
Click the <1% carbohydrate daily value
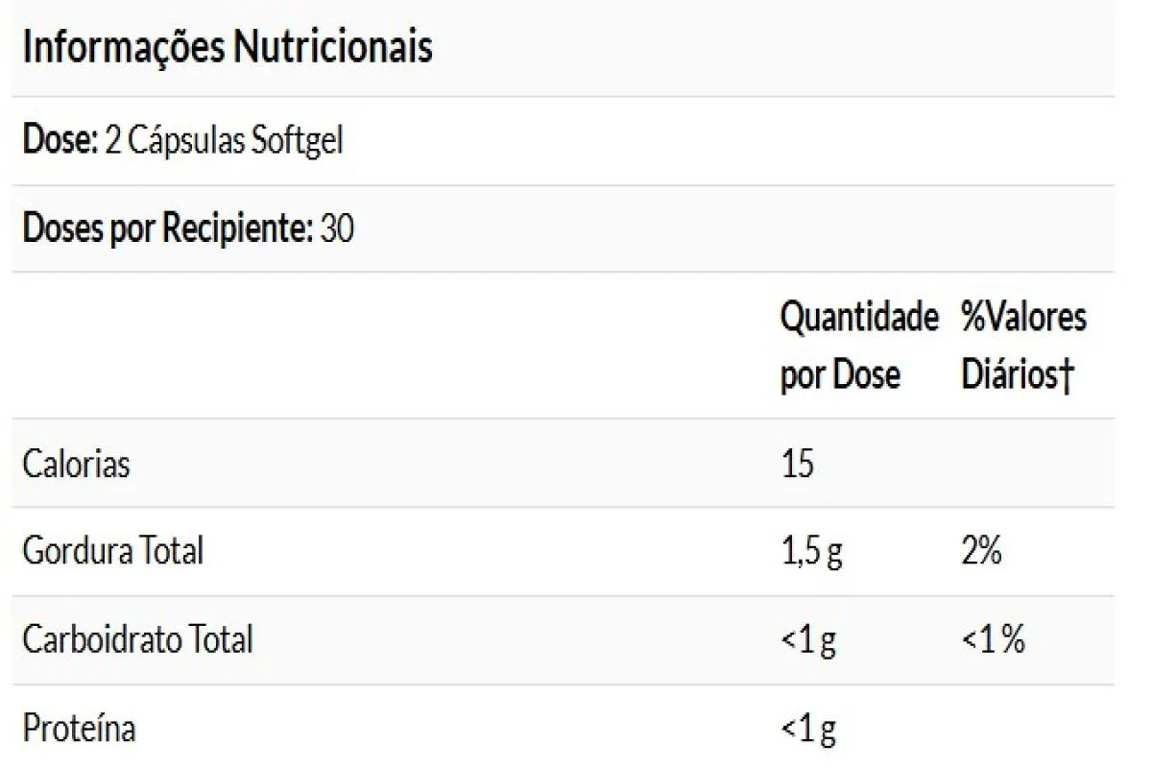[993, 640]
